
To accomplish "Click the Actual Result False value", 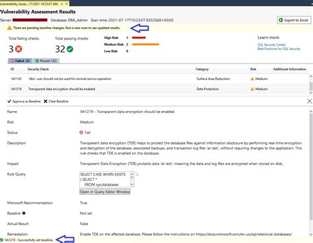I will coord(84,224).
